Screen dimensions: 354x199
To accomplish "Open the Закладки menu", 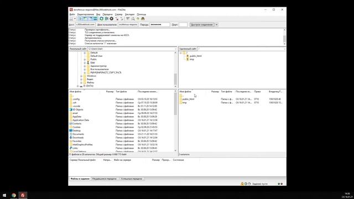I will 129,14.
